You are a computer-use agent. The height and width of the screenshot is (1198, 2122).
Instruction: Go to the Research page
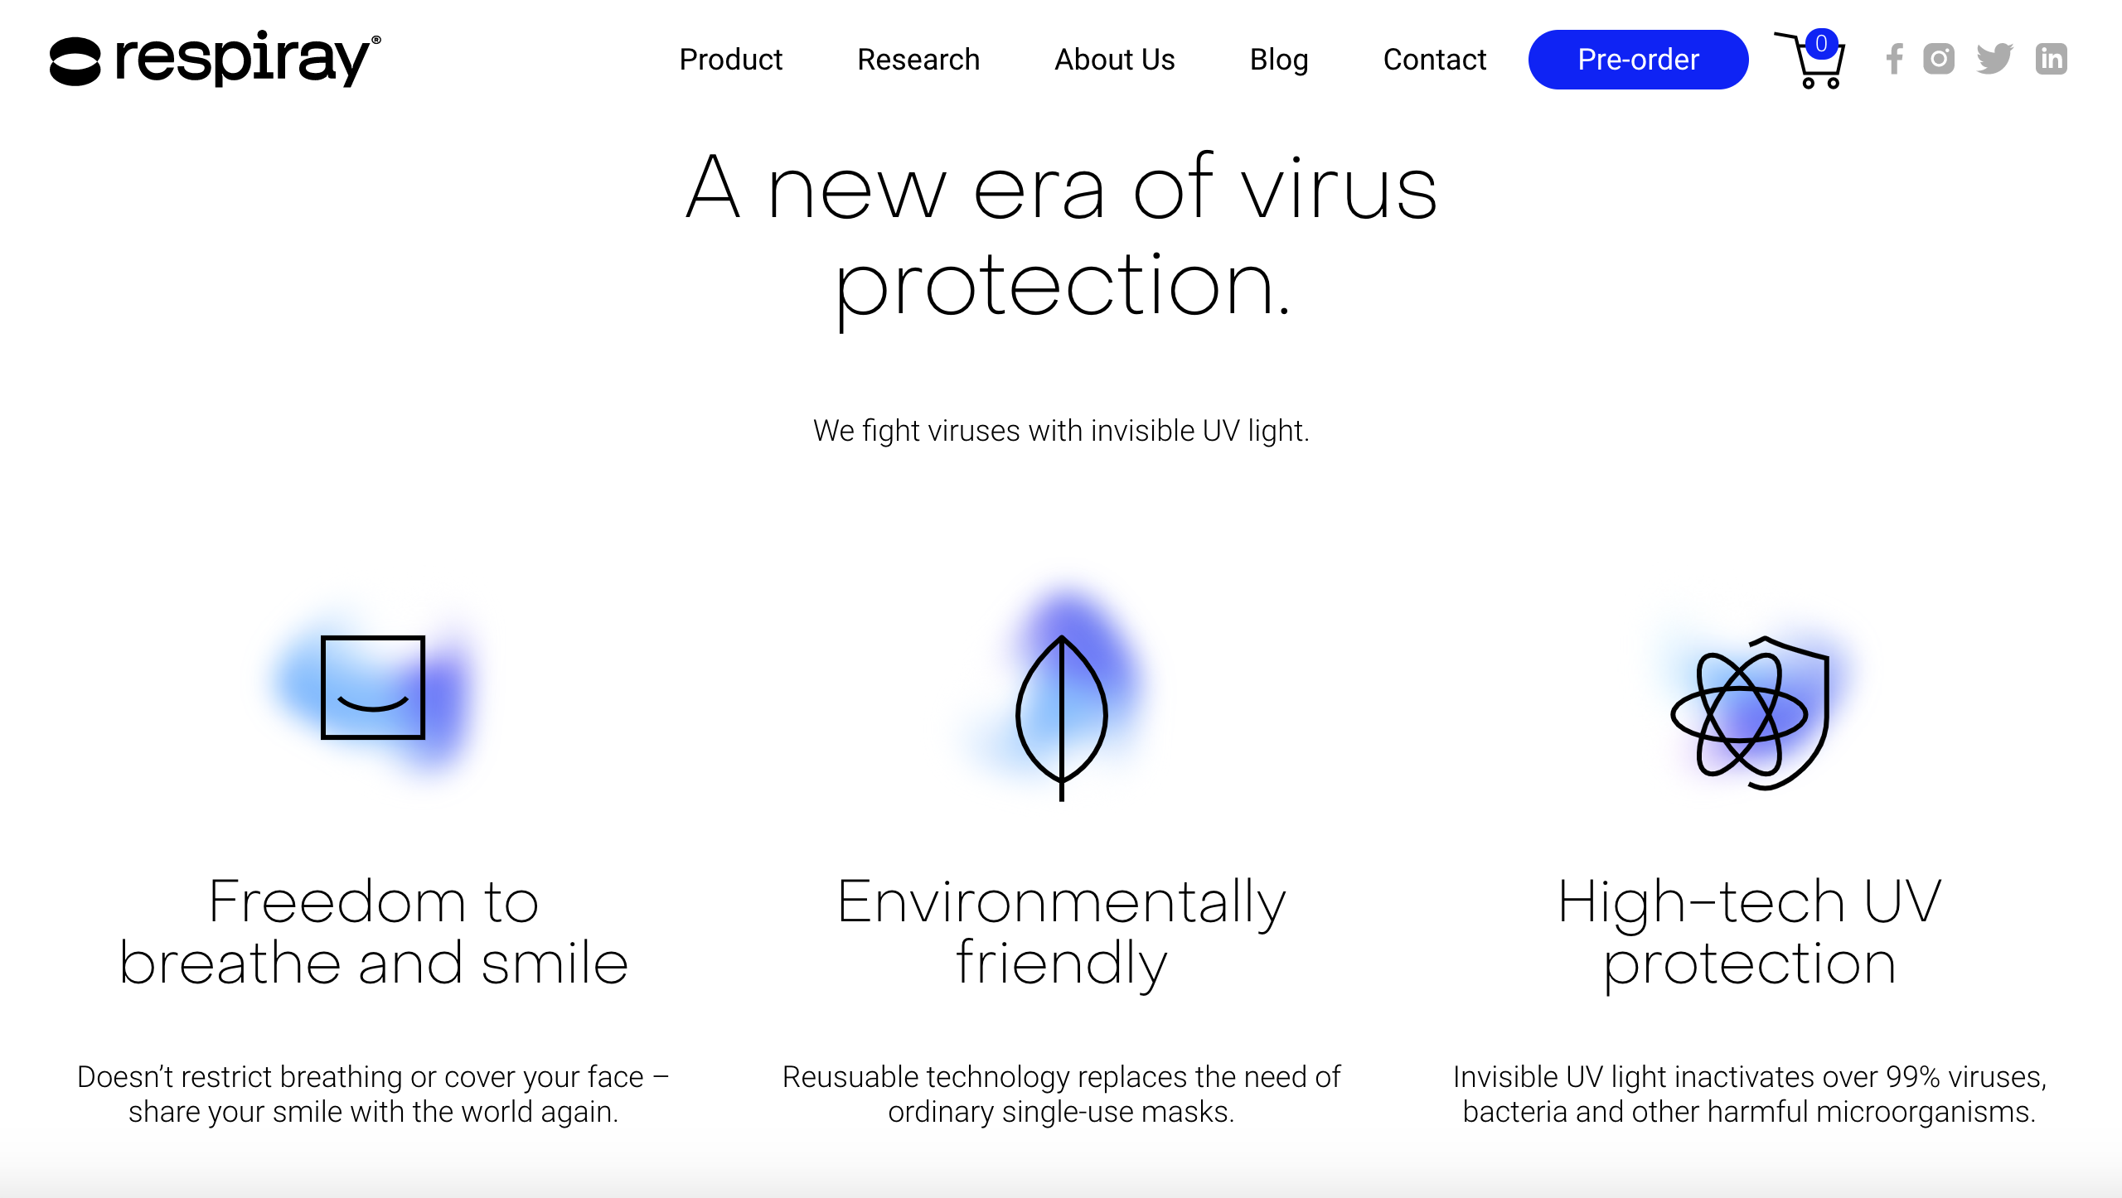point(918,60)
